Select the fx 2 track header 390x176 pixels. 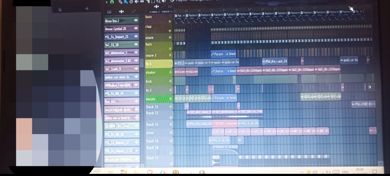pos(159,90)
